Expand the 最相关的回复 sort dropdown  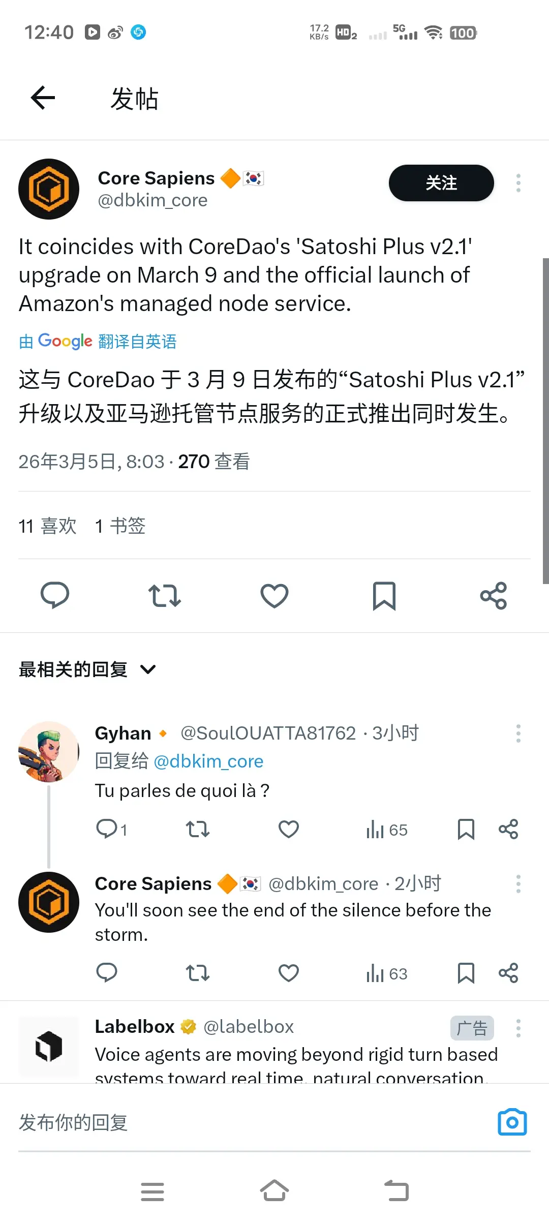point(87,669)
